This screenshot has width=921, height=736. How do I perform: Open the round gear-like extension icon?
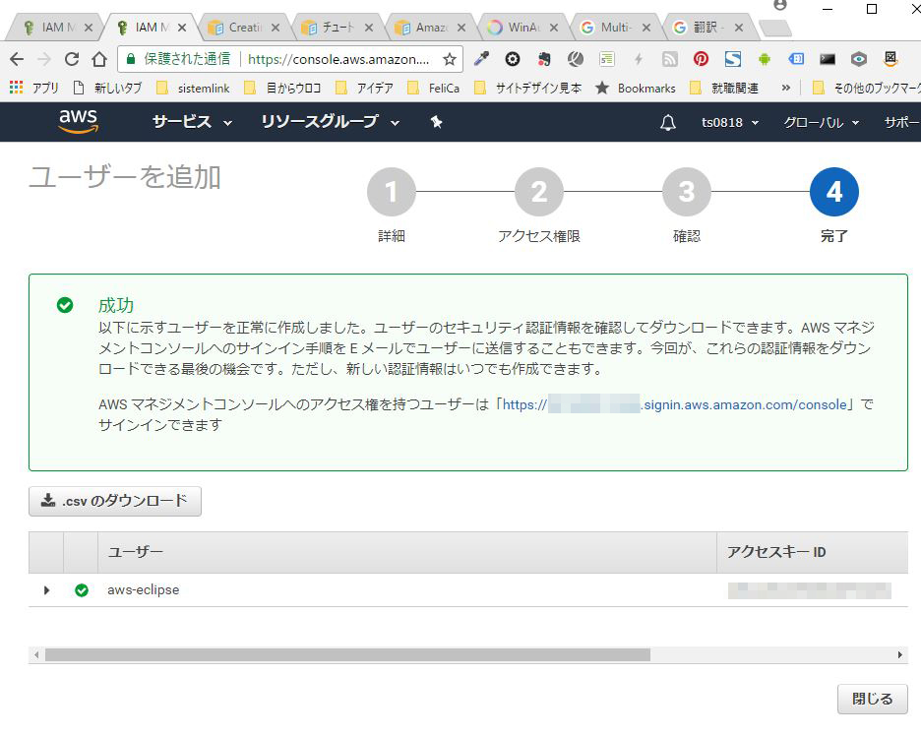pyautogui.click(x=513, y=59)
